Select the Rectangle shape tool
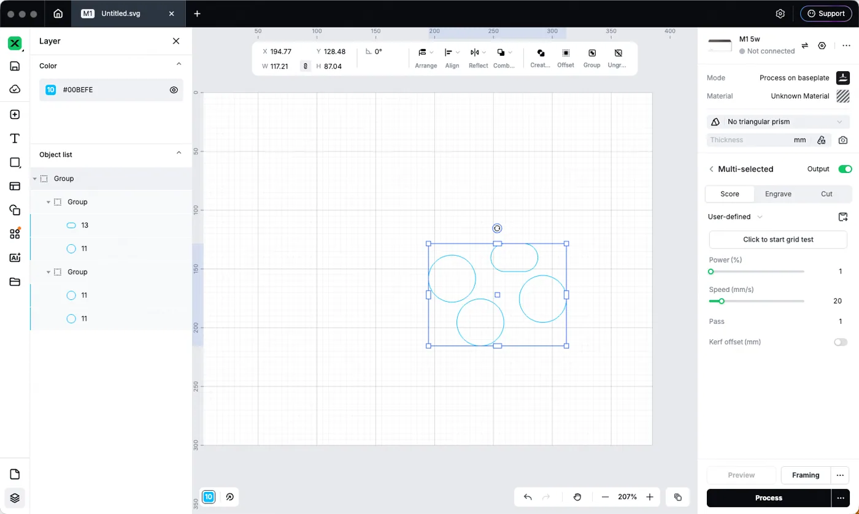Screen dimensions: 859x514 click(15, 163)
